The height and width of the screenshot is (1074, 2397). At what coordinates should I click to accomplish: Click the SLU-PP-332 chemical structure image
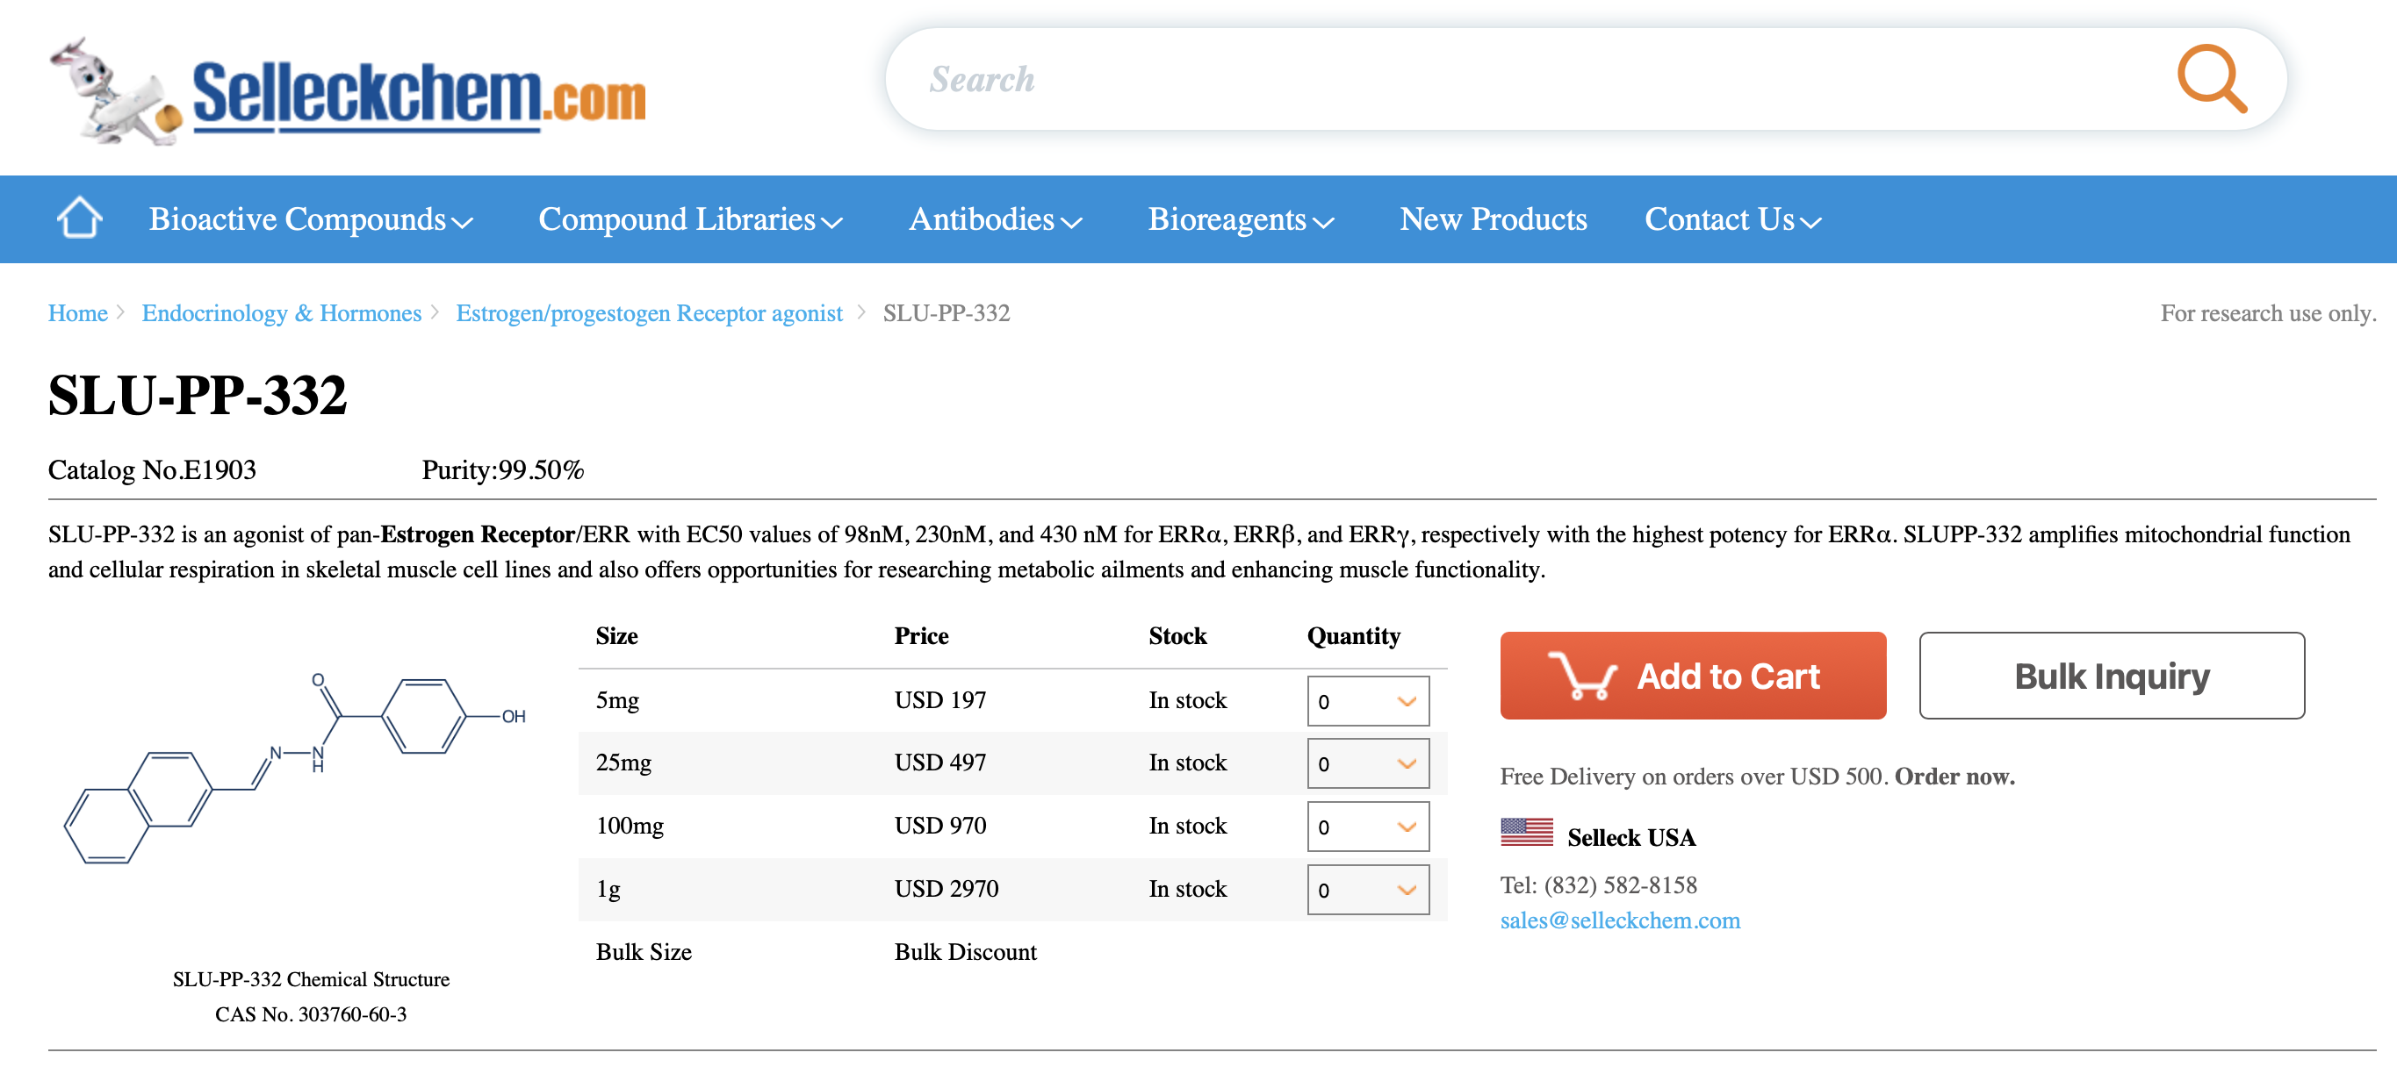pyautogui.click(x=296, y=768)
